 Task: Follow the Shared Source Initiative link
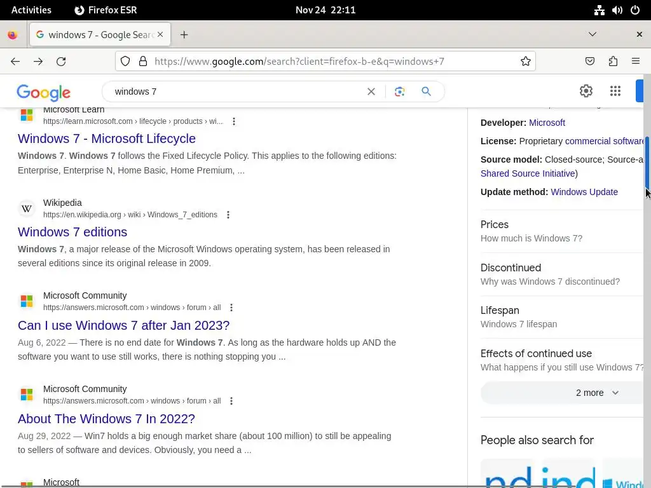(528, 173)
